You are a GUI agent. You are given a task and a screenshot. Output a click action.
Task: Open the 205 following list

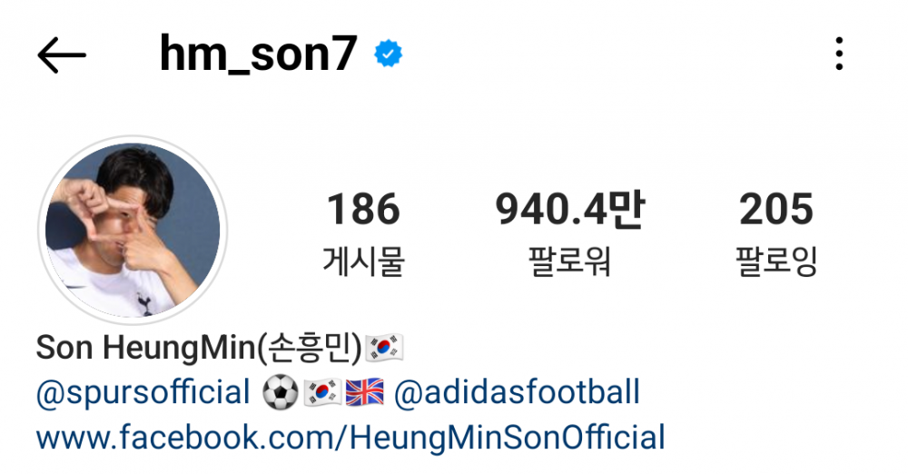tap(776, 209)
